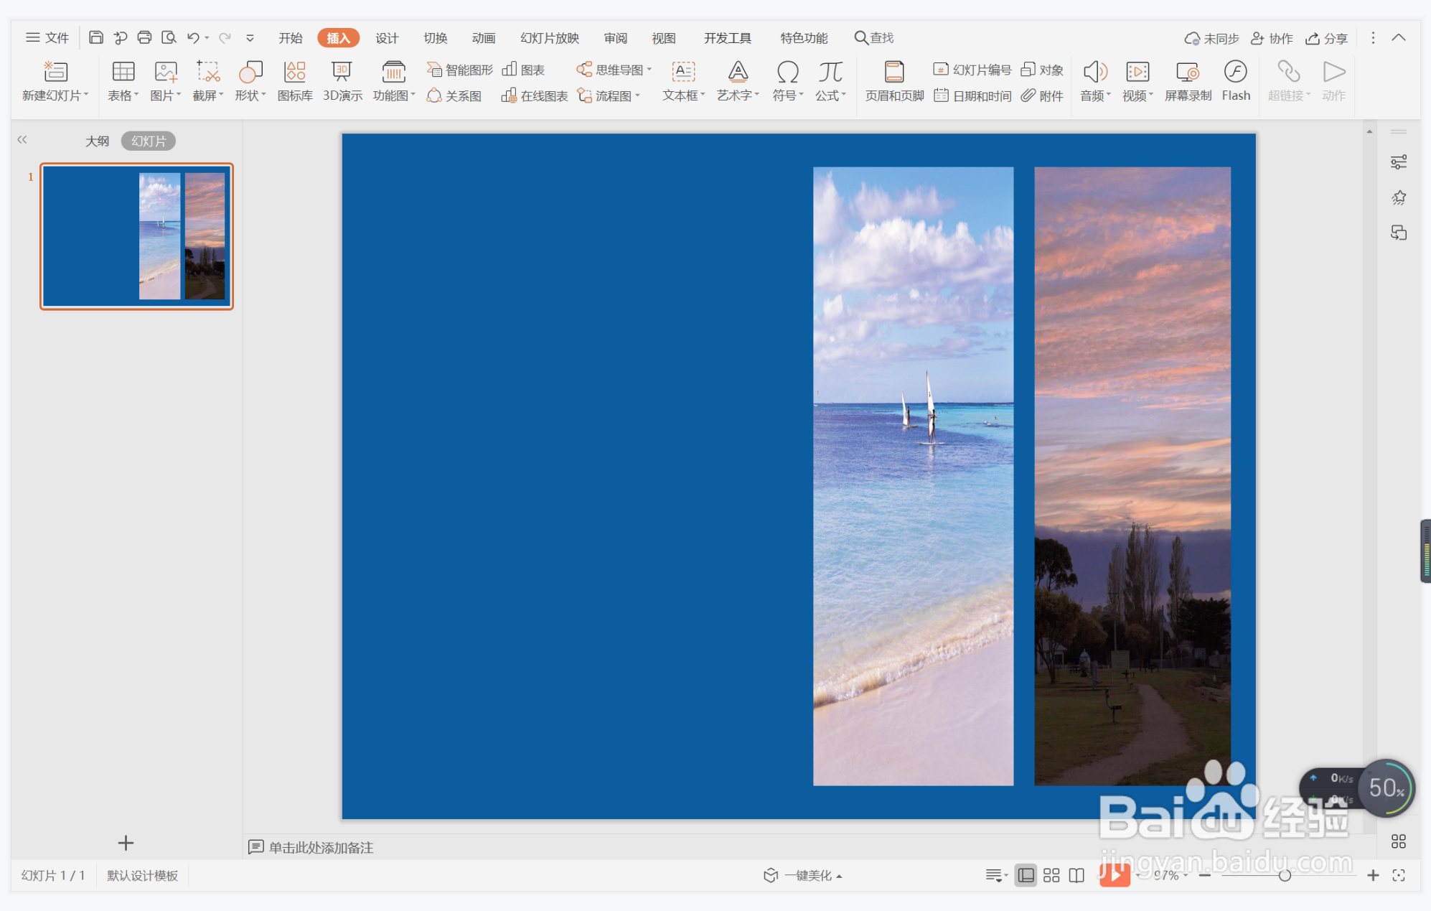Switch to slide sorter view icon
Screen dimensions: 1431x911
coord(1051,875)
